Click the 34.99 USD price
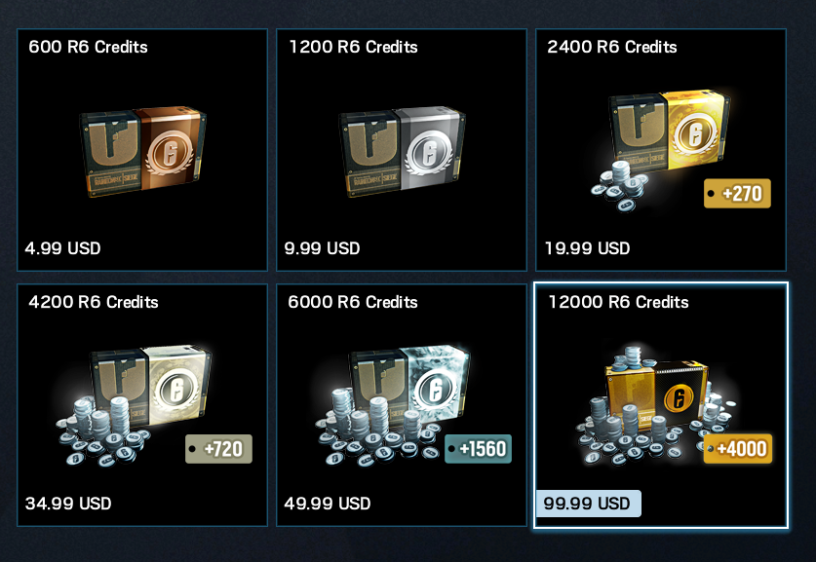 click(68, 504)
